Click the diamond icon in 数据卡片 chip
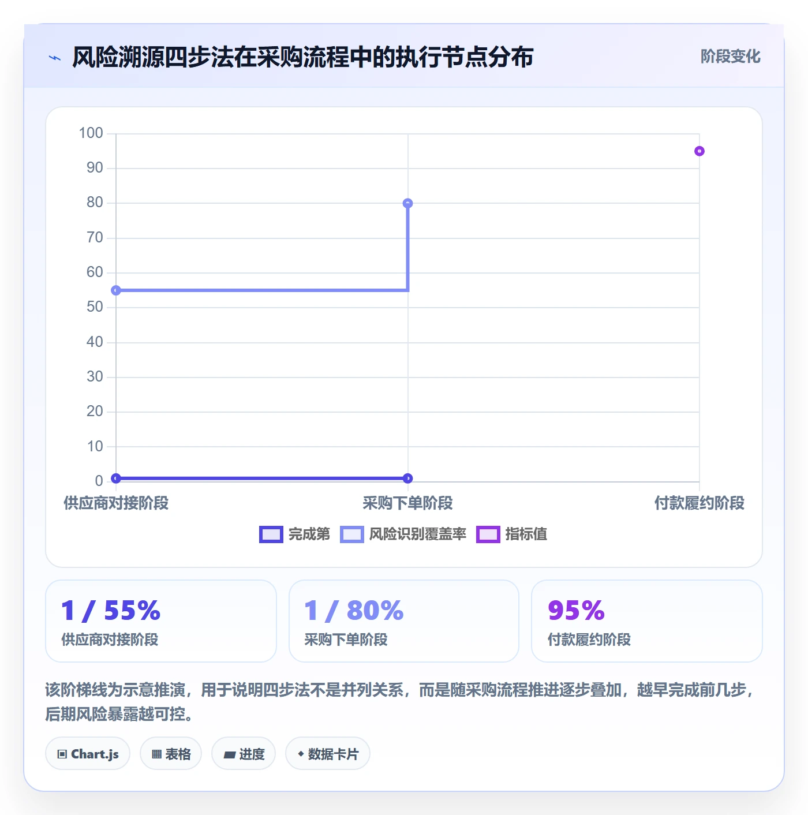808x815 pixels. tap(301, 754)
